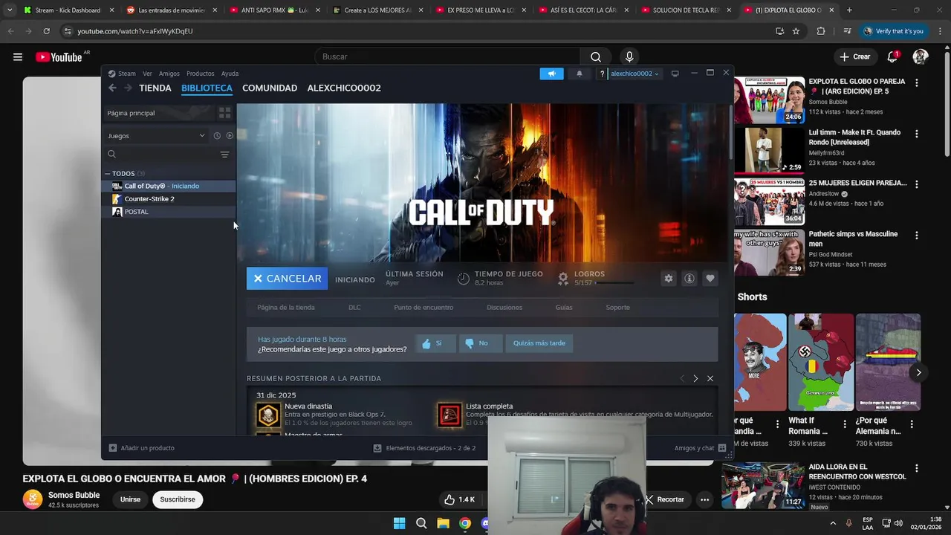Select POSTAL in the game list
This screenshot has height=535, width=951.
tap(168, 212)
